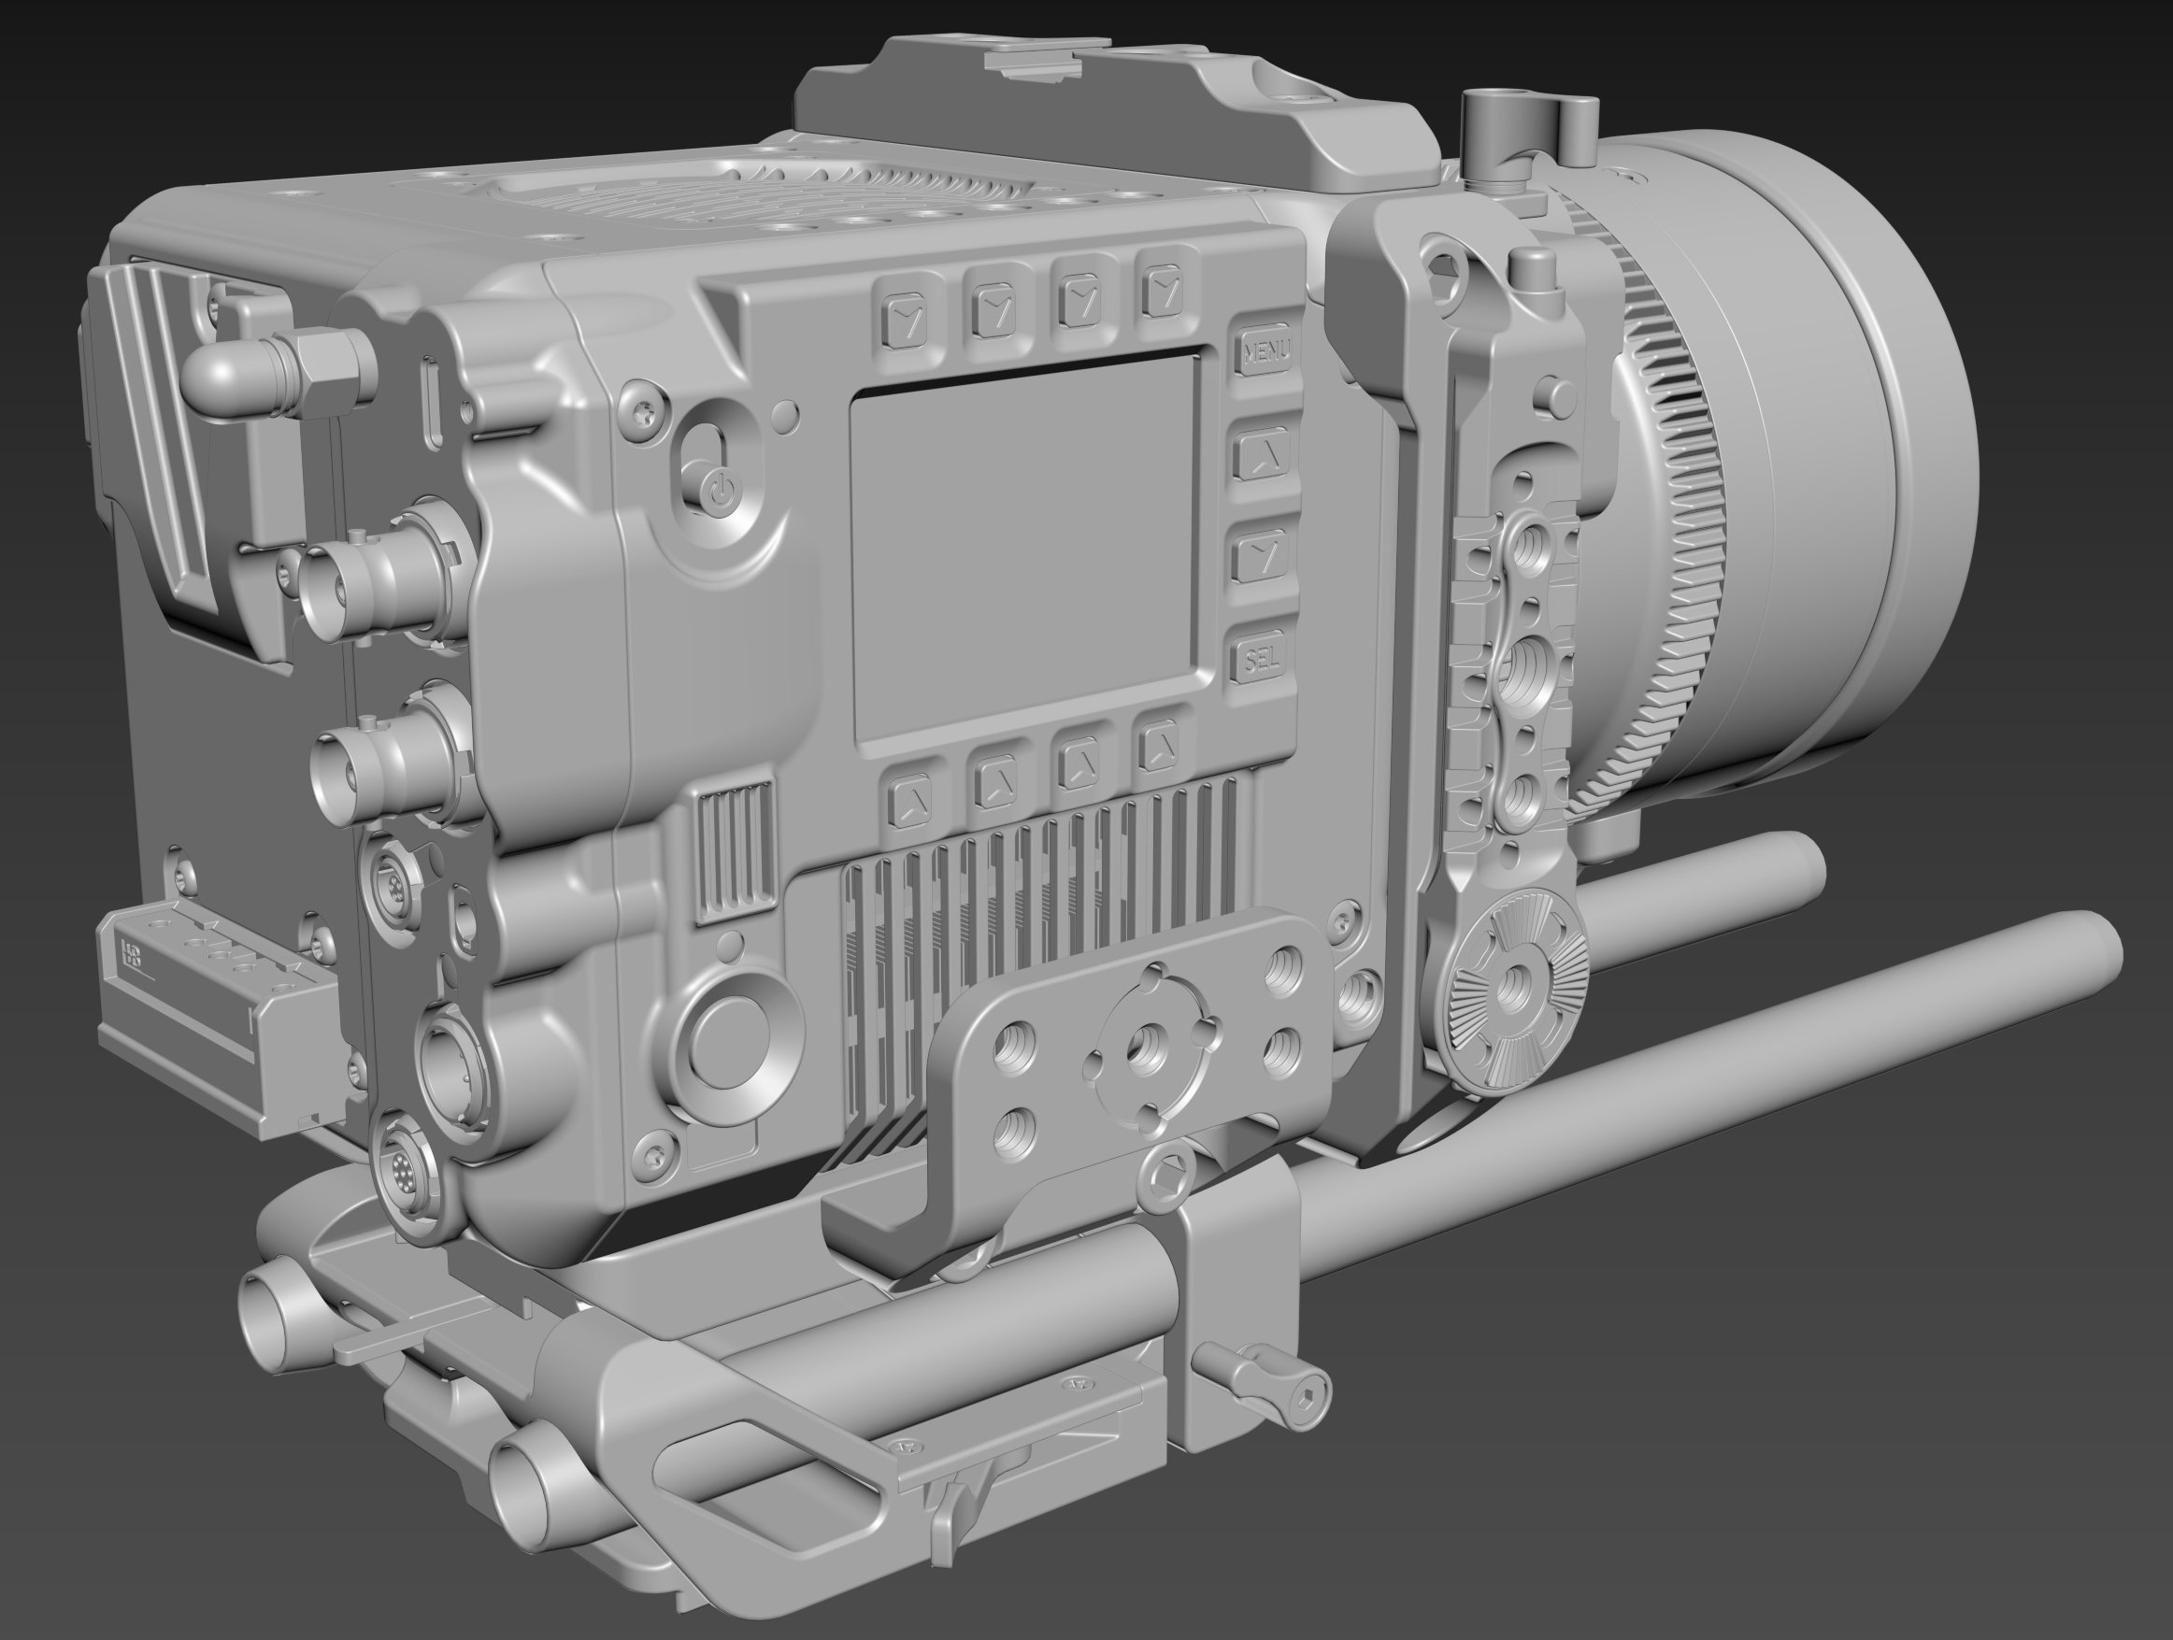Image resolution: width=2173 pixels, height=1640 pixels.
Task: Click the leftmost soft key above the screen
Action: pyautogui.click(x=904, y=321)
